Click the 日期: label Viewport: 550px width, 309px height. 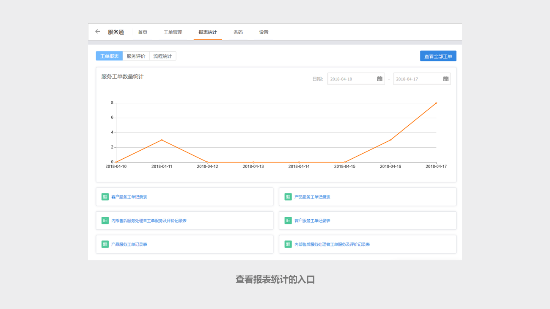click(x=318, y=79)
